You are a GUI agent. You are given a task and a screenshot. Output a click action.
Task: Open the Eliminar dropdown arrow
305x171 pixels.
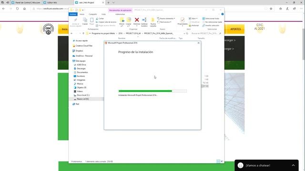pos(137,26)
